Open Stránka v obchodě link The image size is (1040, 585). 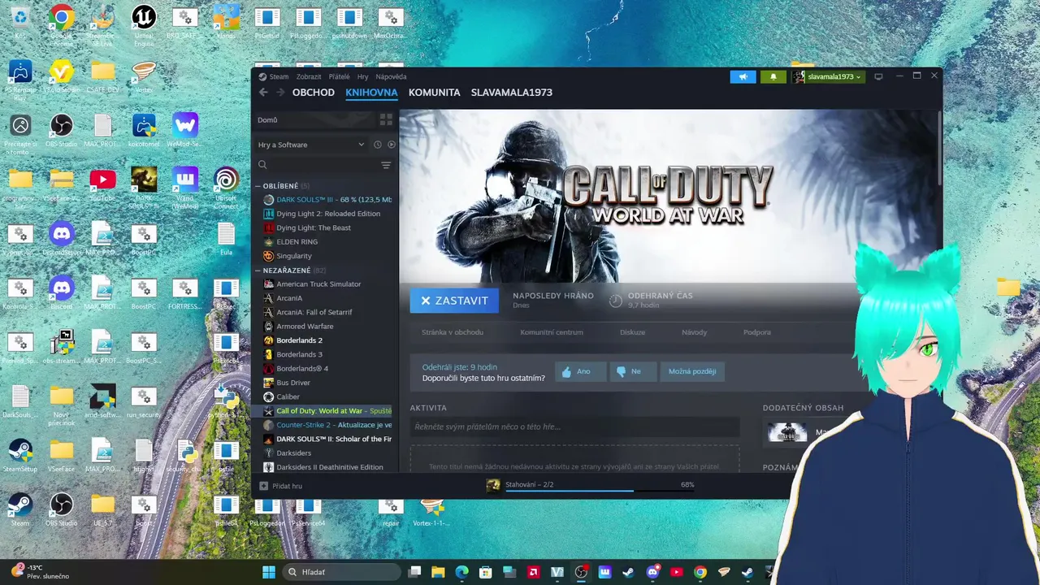tap(453, 332)
